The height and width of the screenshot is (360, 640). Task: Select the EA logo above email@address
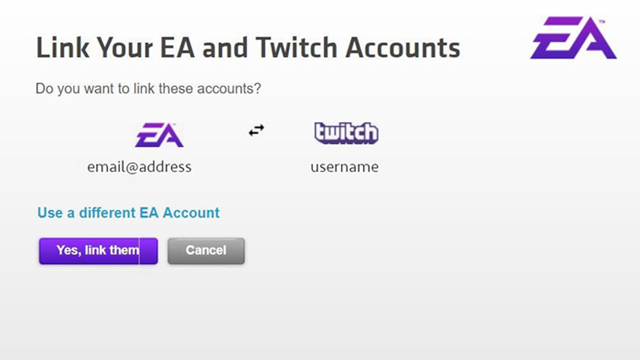pyautogui.click(x=160, y=135)
